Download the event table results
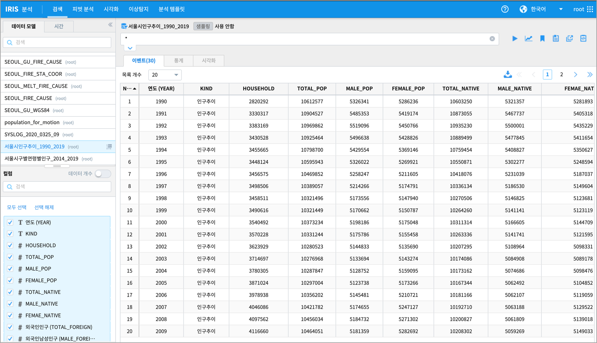 508,75
